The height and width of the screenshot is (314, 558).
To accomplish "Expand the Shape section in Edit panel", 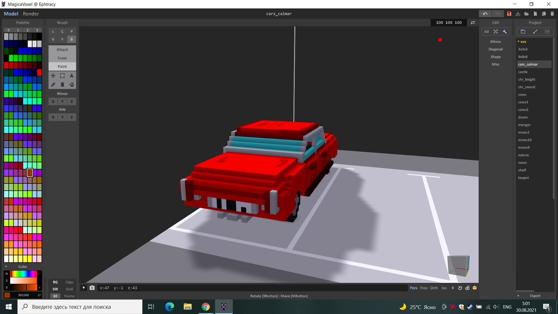I will coord(496,57).
